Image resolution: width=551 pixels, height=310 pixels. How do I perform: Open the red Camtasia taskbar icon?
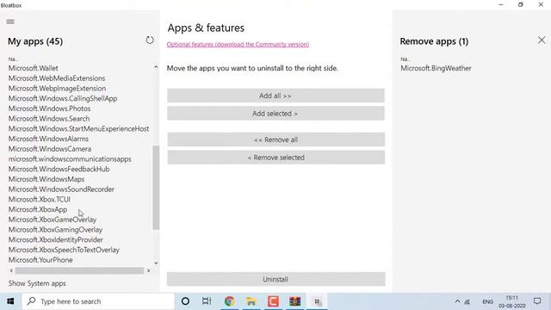click(273, 301)
